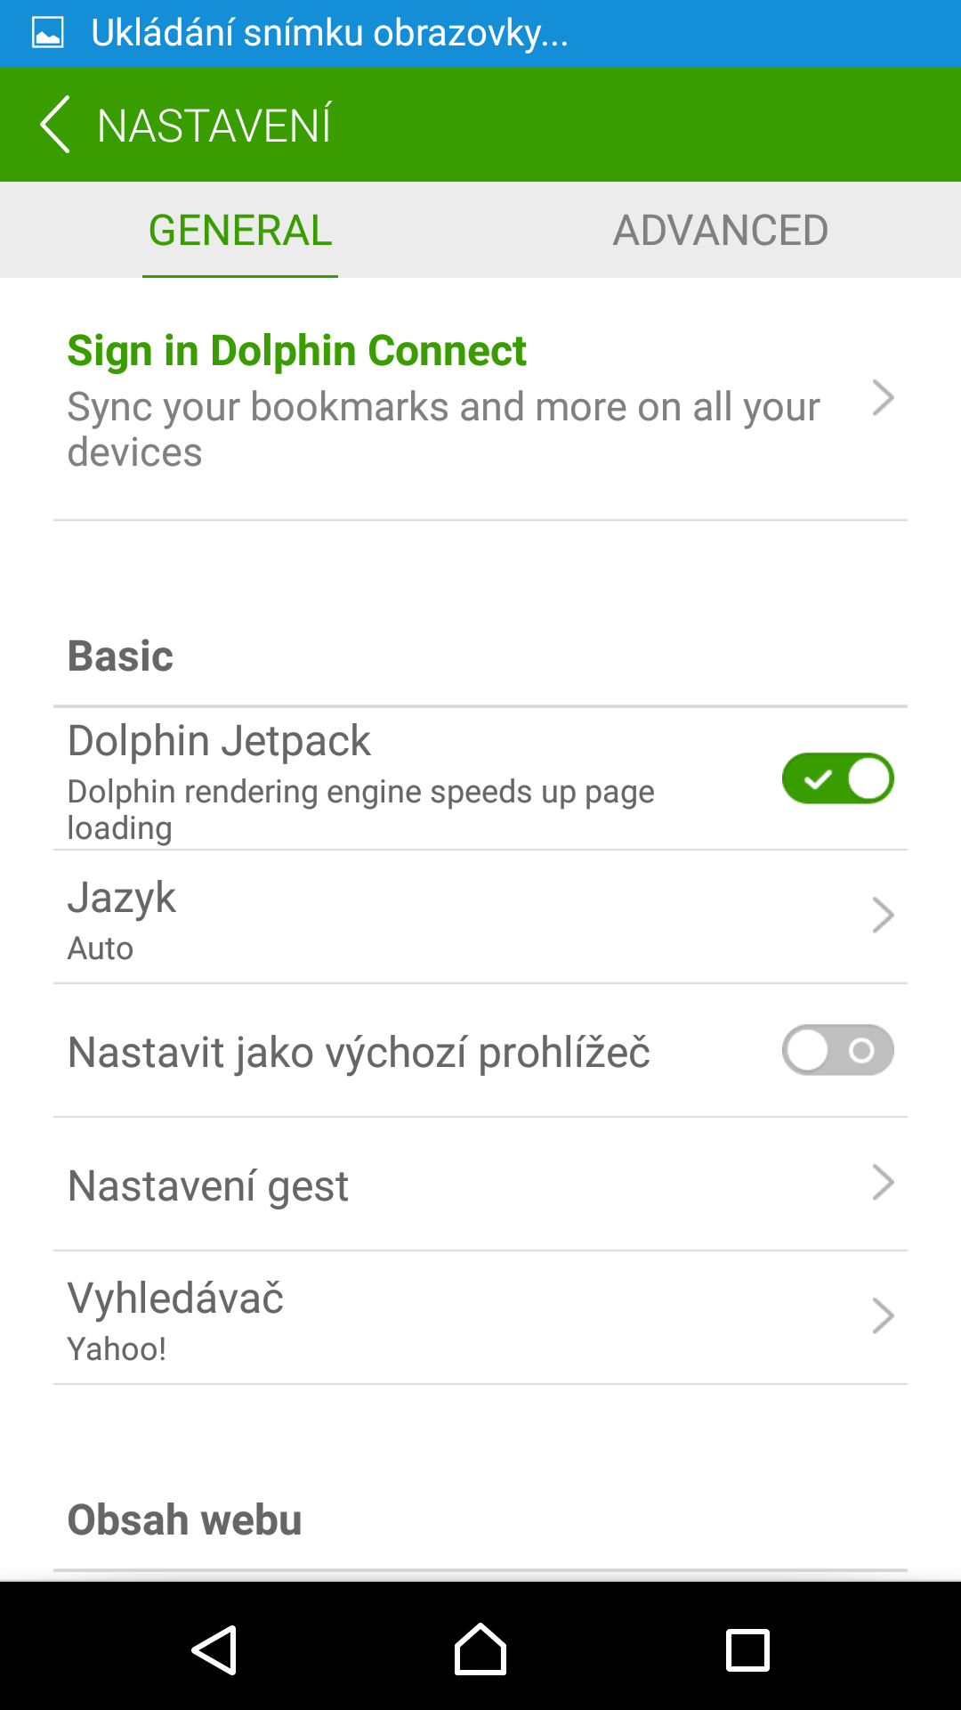Tap the Android home button
The height and width of the screenshot is (1710, 961).
click(x=480, y=1649)
